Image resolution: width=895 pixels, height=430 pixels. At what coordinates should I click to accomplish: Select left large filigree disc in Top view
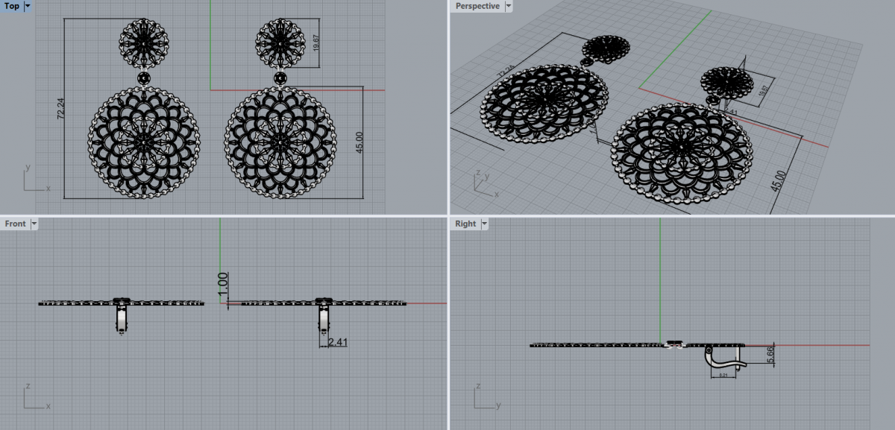144,142
